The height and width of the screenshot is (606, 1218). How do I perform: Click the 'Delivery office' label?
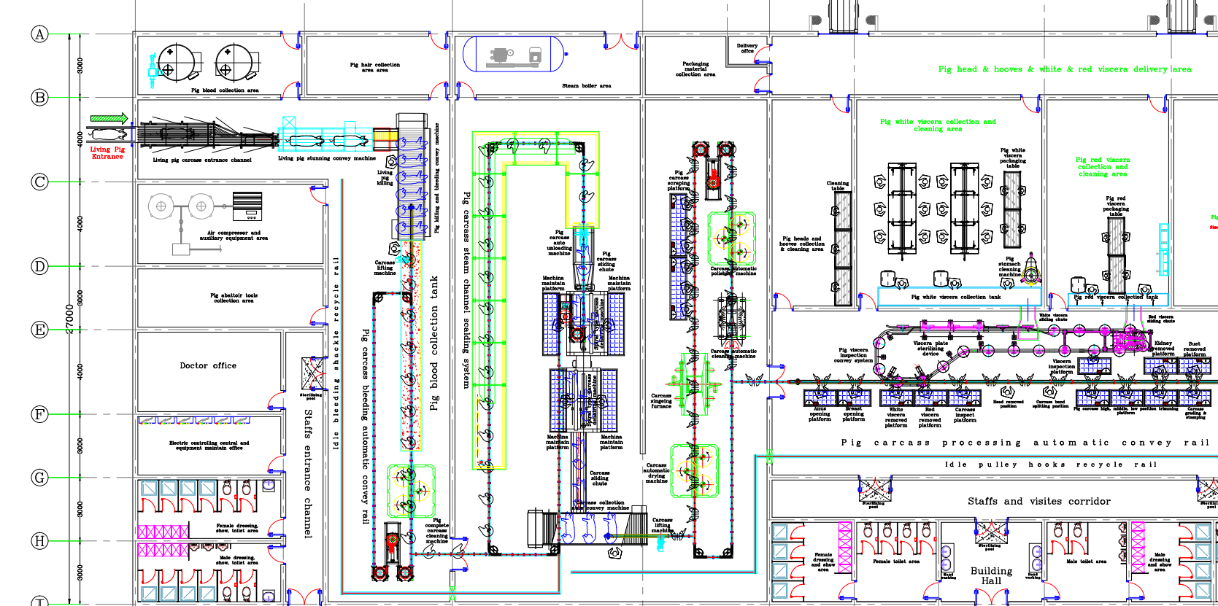pos(747,48)
